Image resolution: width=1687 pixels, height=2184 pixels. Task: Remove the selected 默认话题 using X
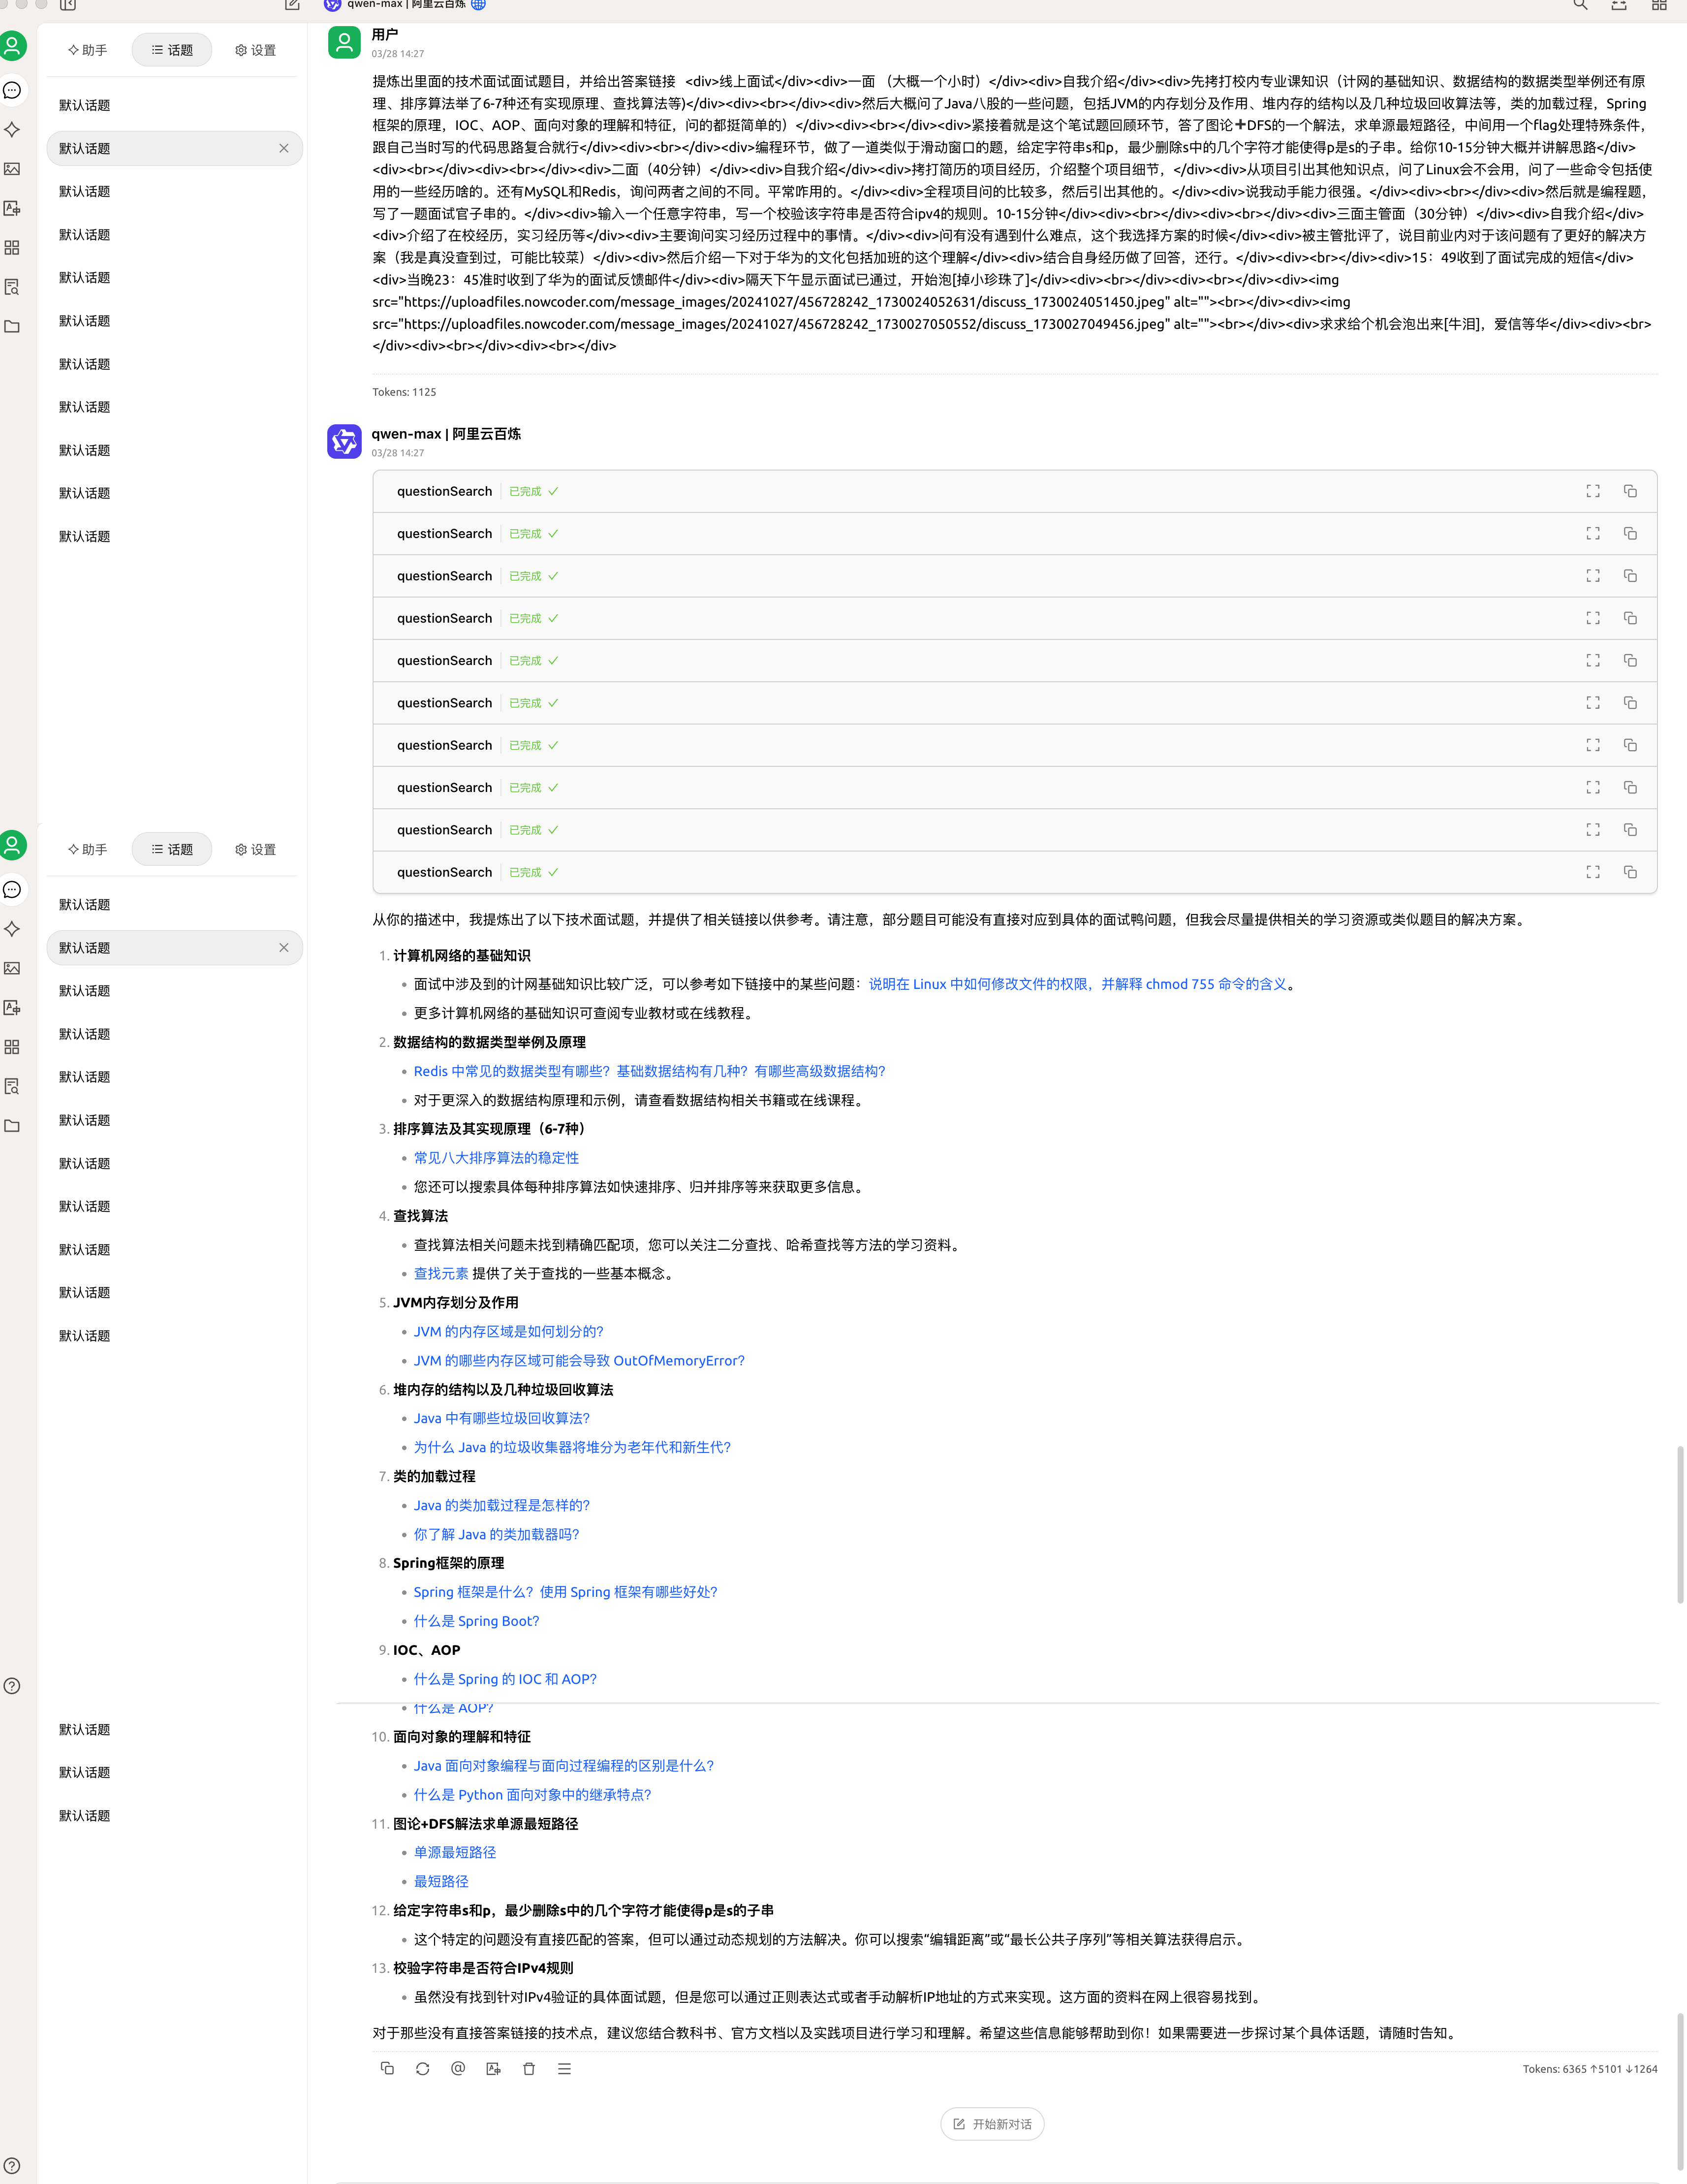pos(284,148)
